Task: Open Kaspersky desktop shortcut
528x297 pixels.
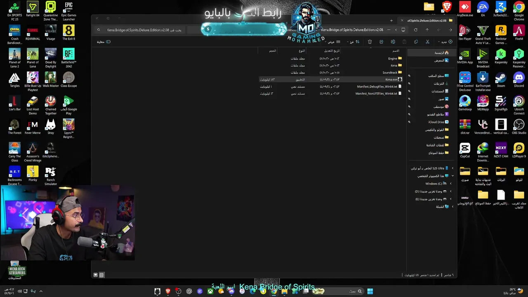Action: click(x=501, y=57)
